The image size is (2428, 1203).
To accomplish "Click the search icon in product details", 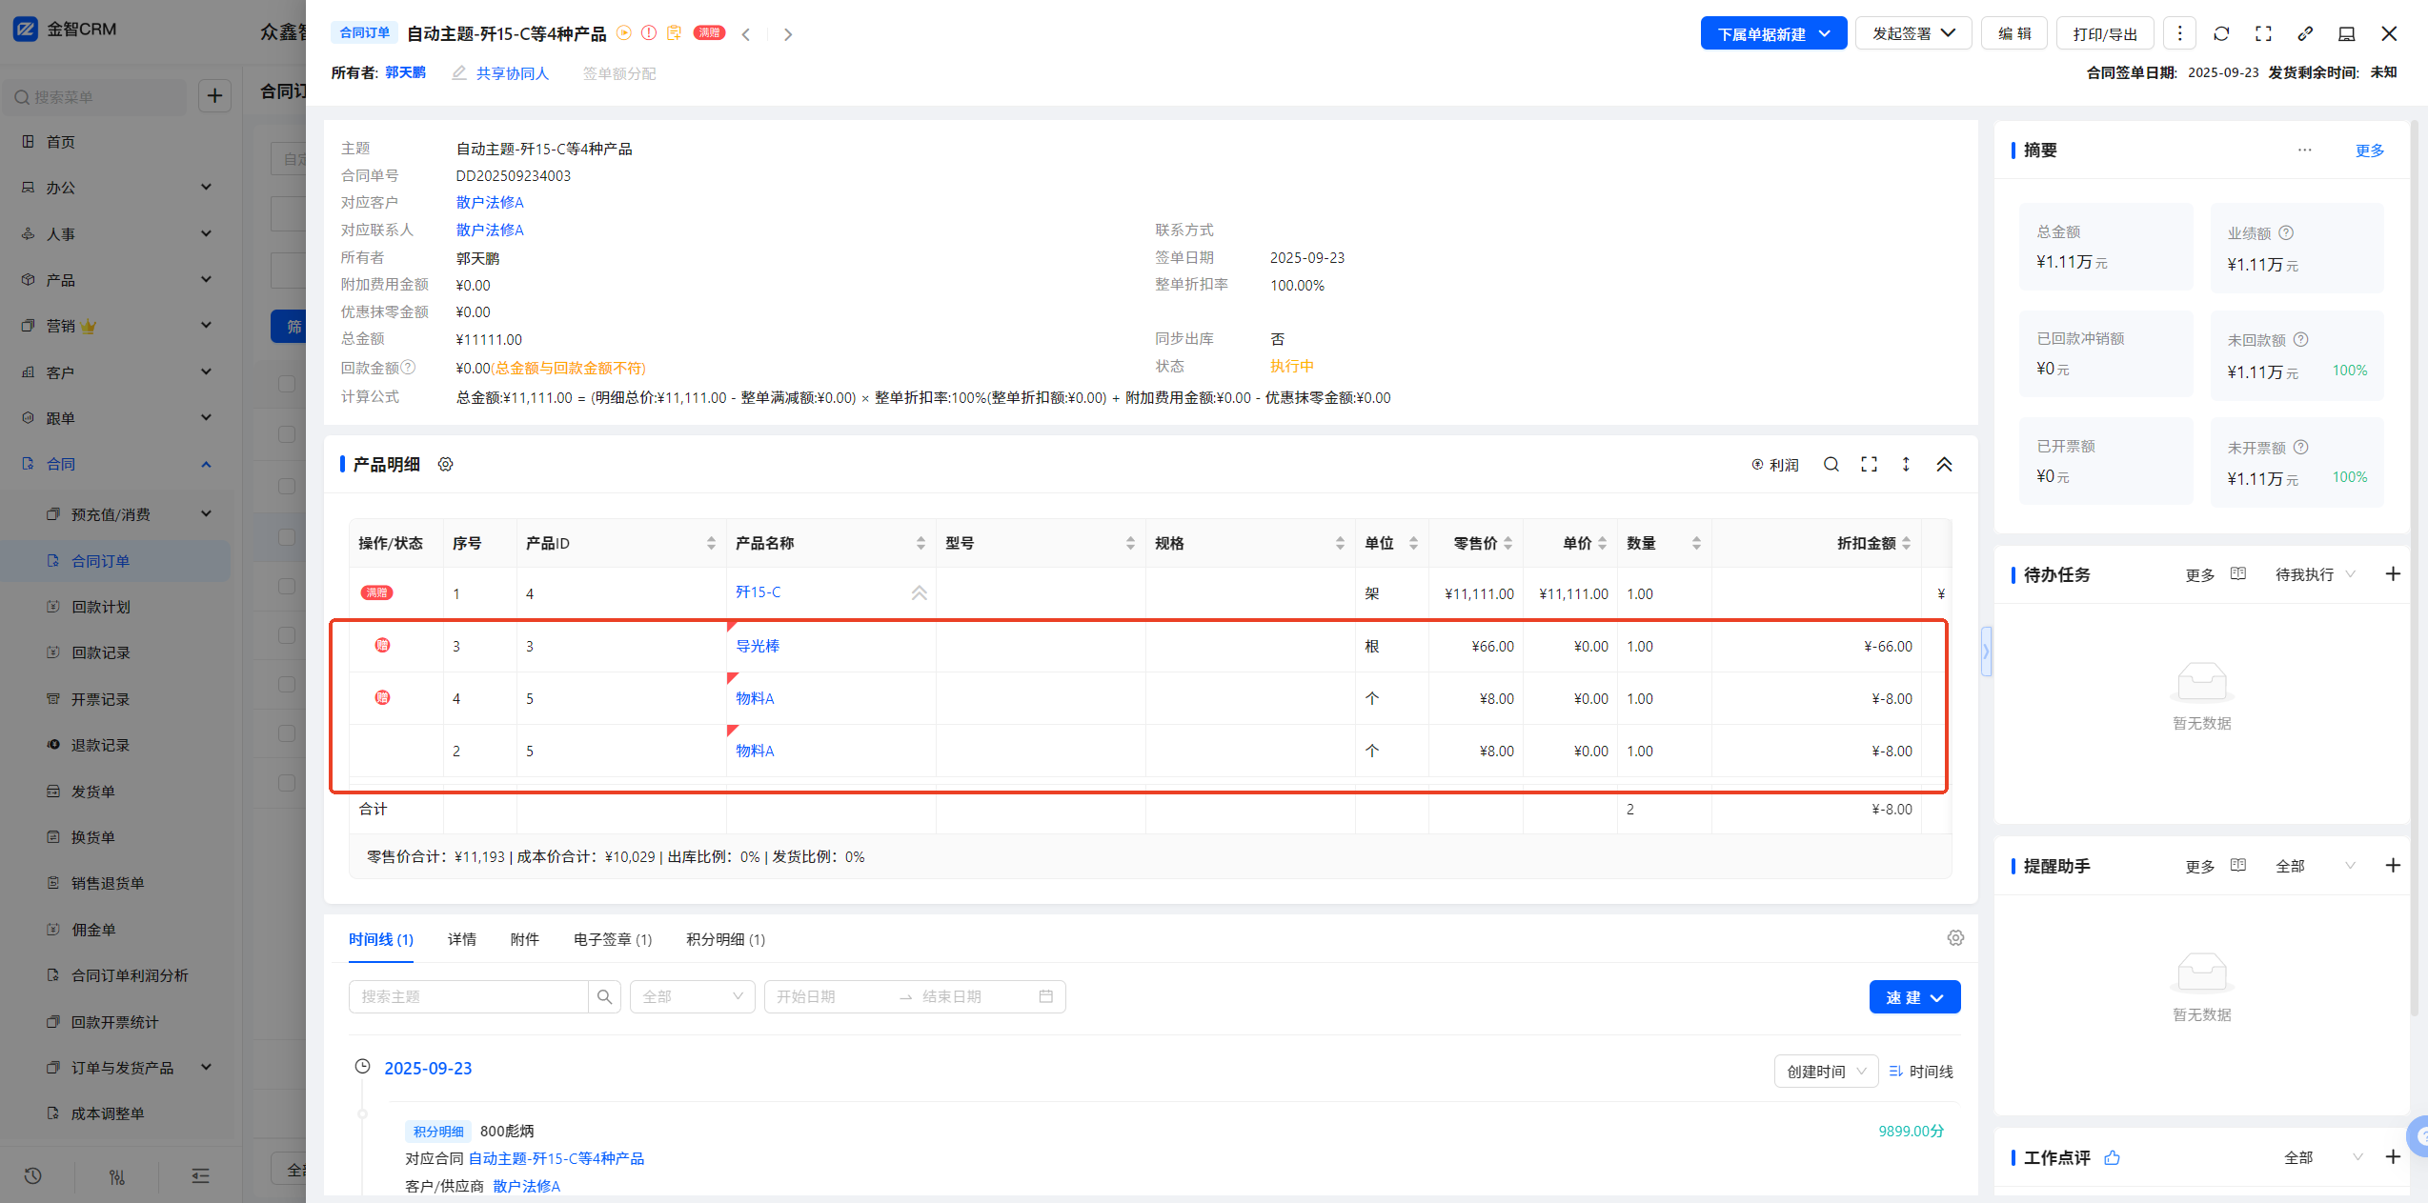I will pyautogui.click(x=1831, y=464).
